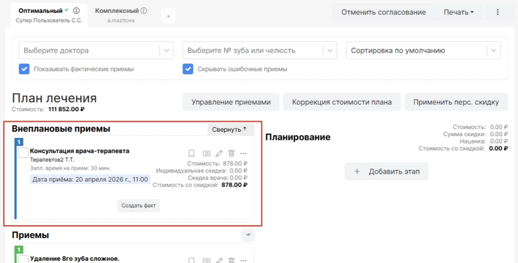
Task: Collapse Внеплановые приемы with Свернуть button
Action: [230, 129]
